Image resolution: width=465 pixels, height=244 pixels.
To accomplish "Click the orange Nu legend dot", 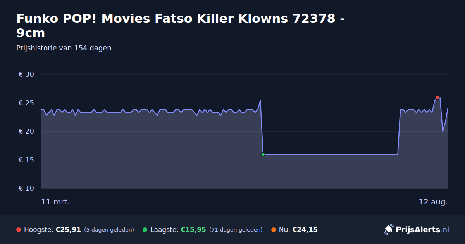I will [274, 230].
